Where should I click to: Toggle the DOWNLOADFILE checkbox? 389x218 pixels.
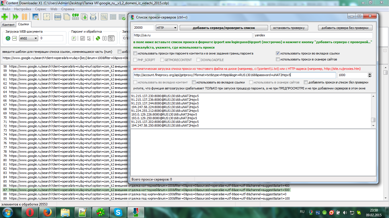click(x=198, y=60)
